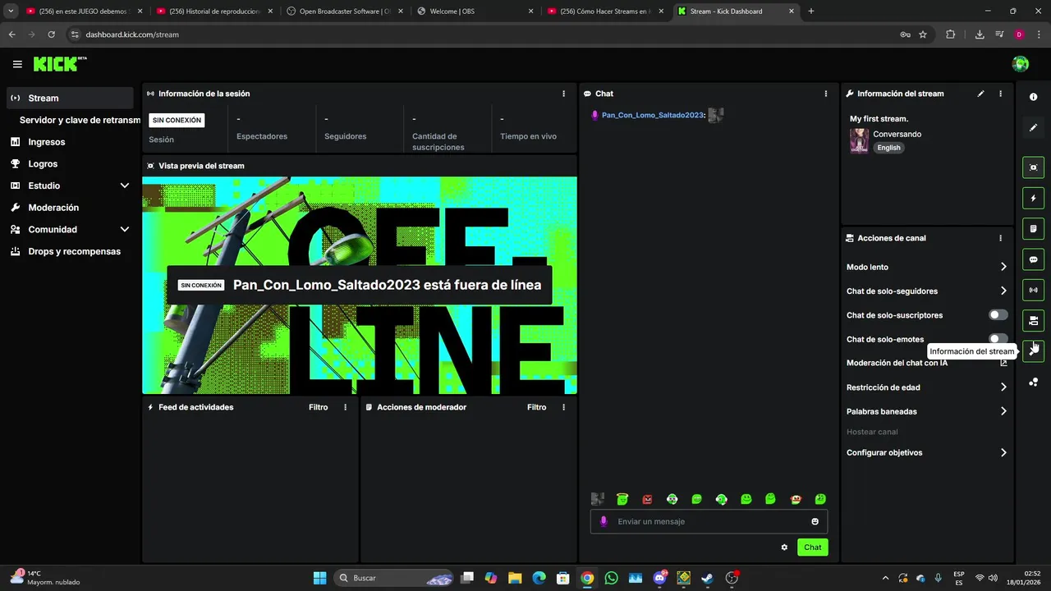Select Stream in the left navigation
Image resolution: width=1051 pixels, height=591 pixels.
[70, 98]
